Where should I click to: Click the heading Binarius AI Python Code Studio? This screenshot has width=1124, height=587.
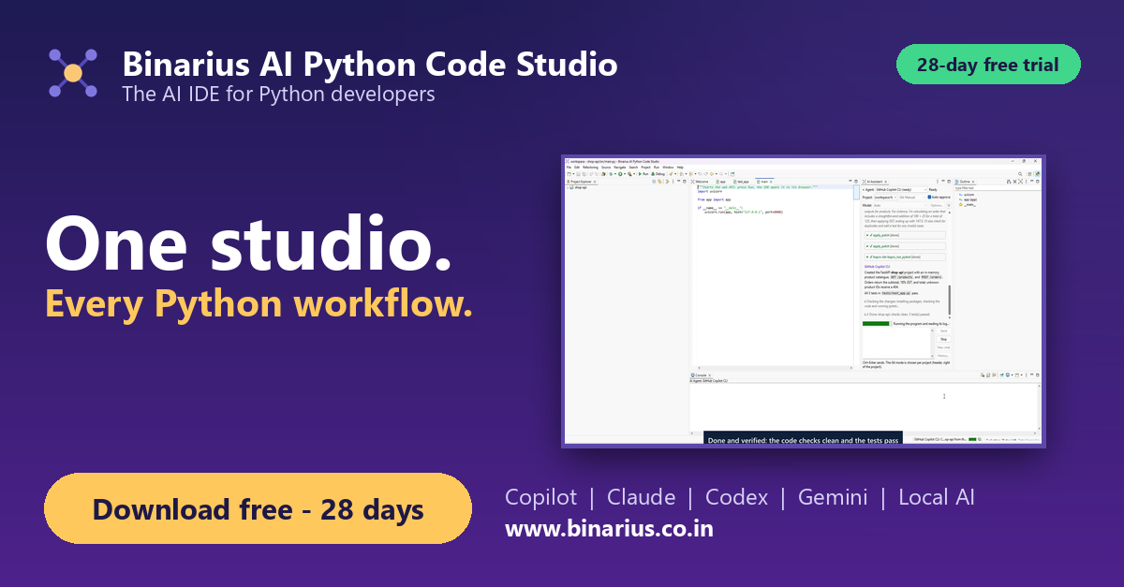tap(370, 64)
